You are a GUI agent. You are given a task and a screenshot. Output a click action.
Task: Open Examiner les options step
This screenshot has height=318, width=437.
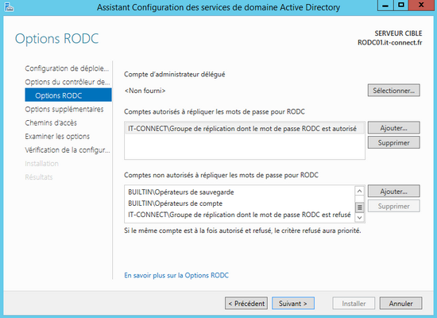[57, 137]
